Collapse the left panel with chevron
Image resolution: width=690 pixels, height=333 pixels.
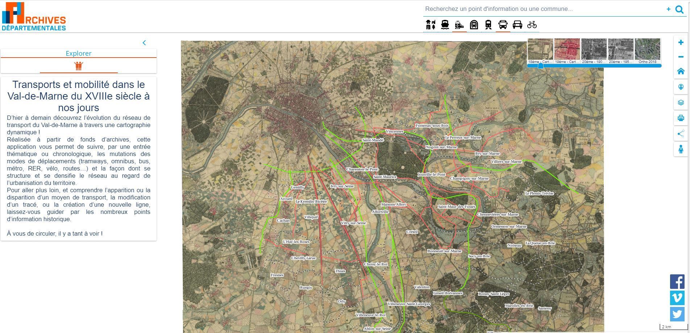point(144,43)
